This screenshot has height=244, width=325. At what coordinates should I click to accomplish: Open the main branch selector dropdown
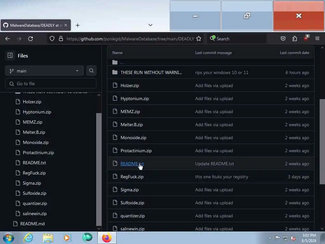coord(44,71)
